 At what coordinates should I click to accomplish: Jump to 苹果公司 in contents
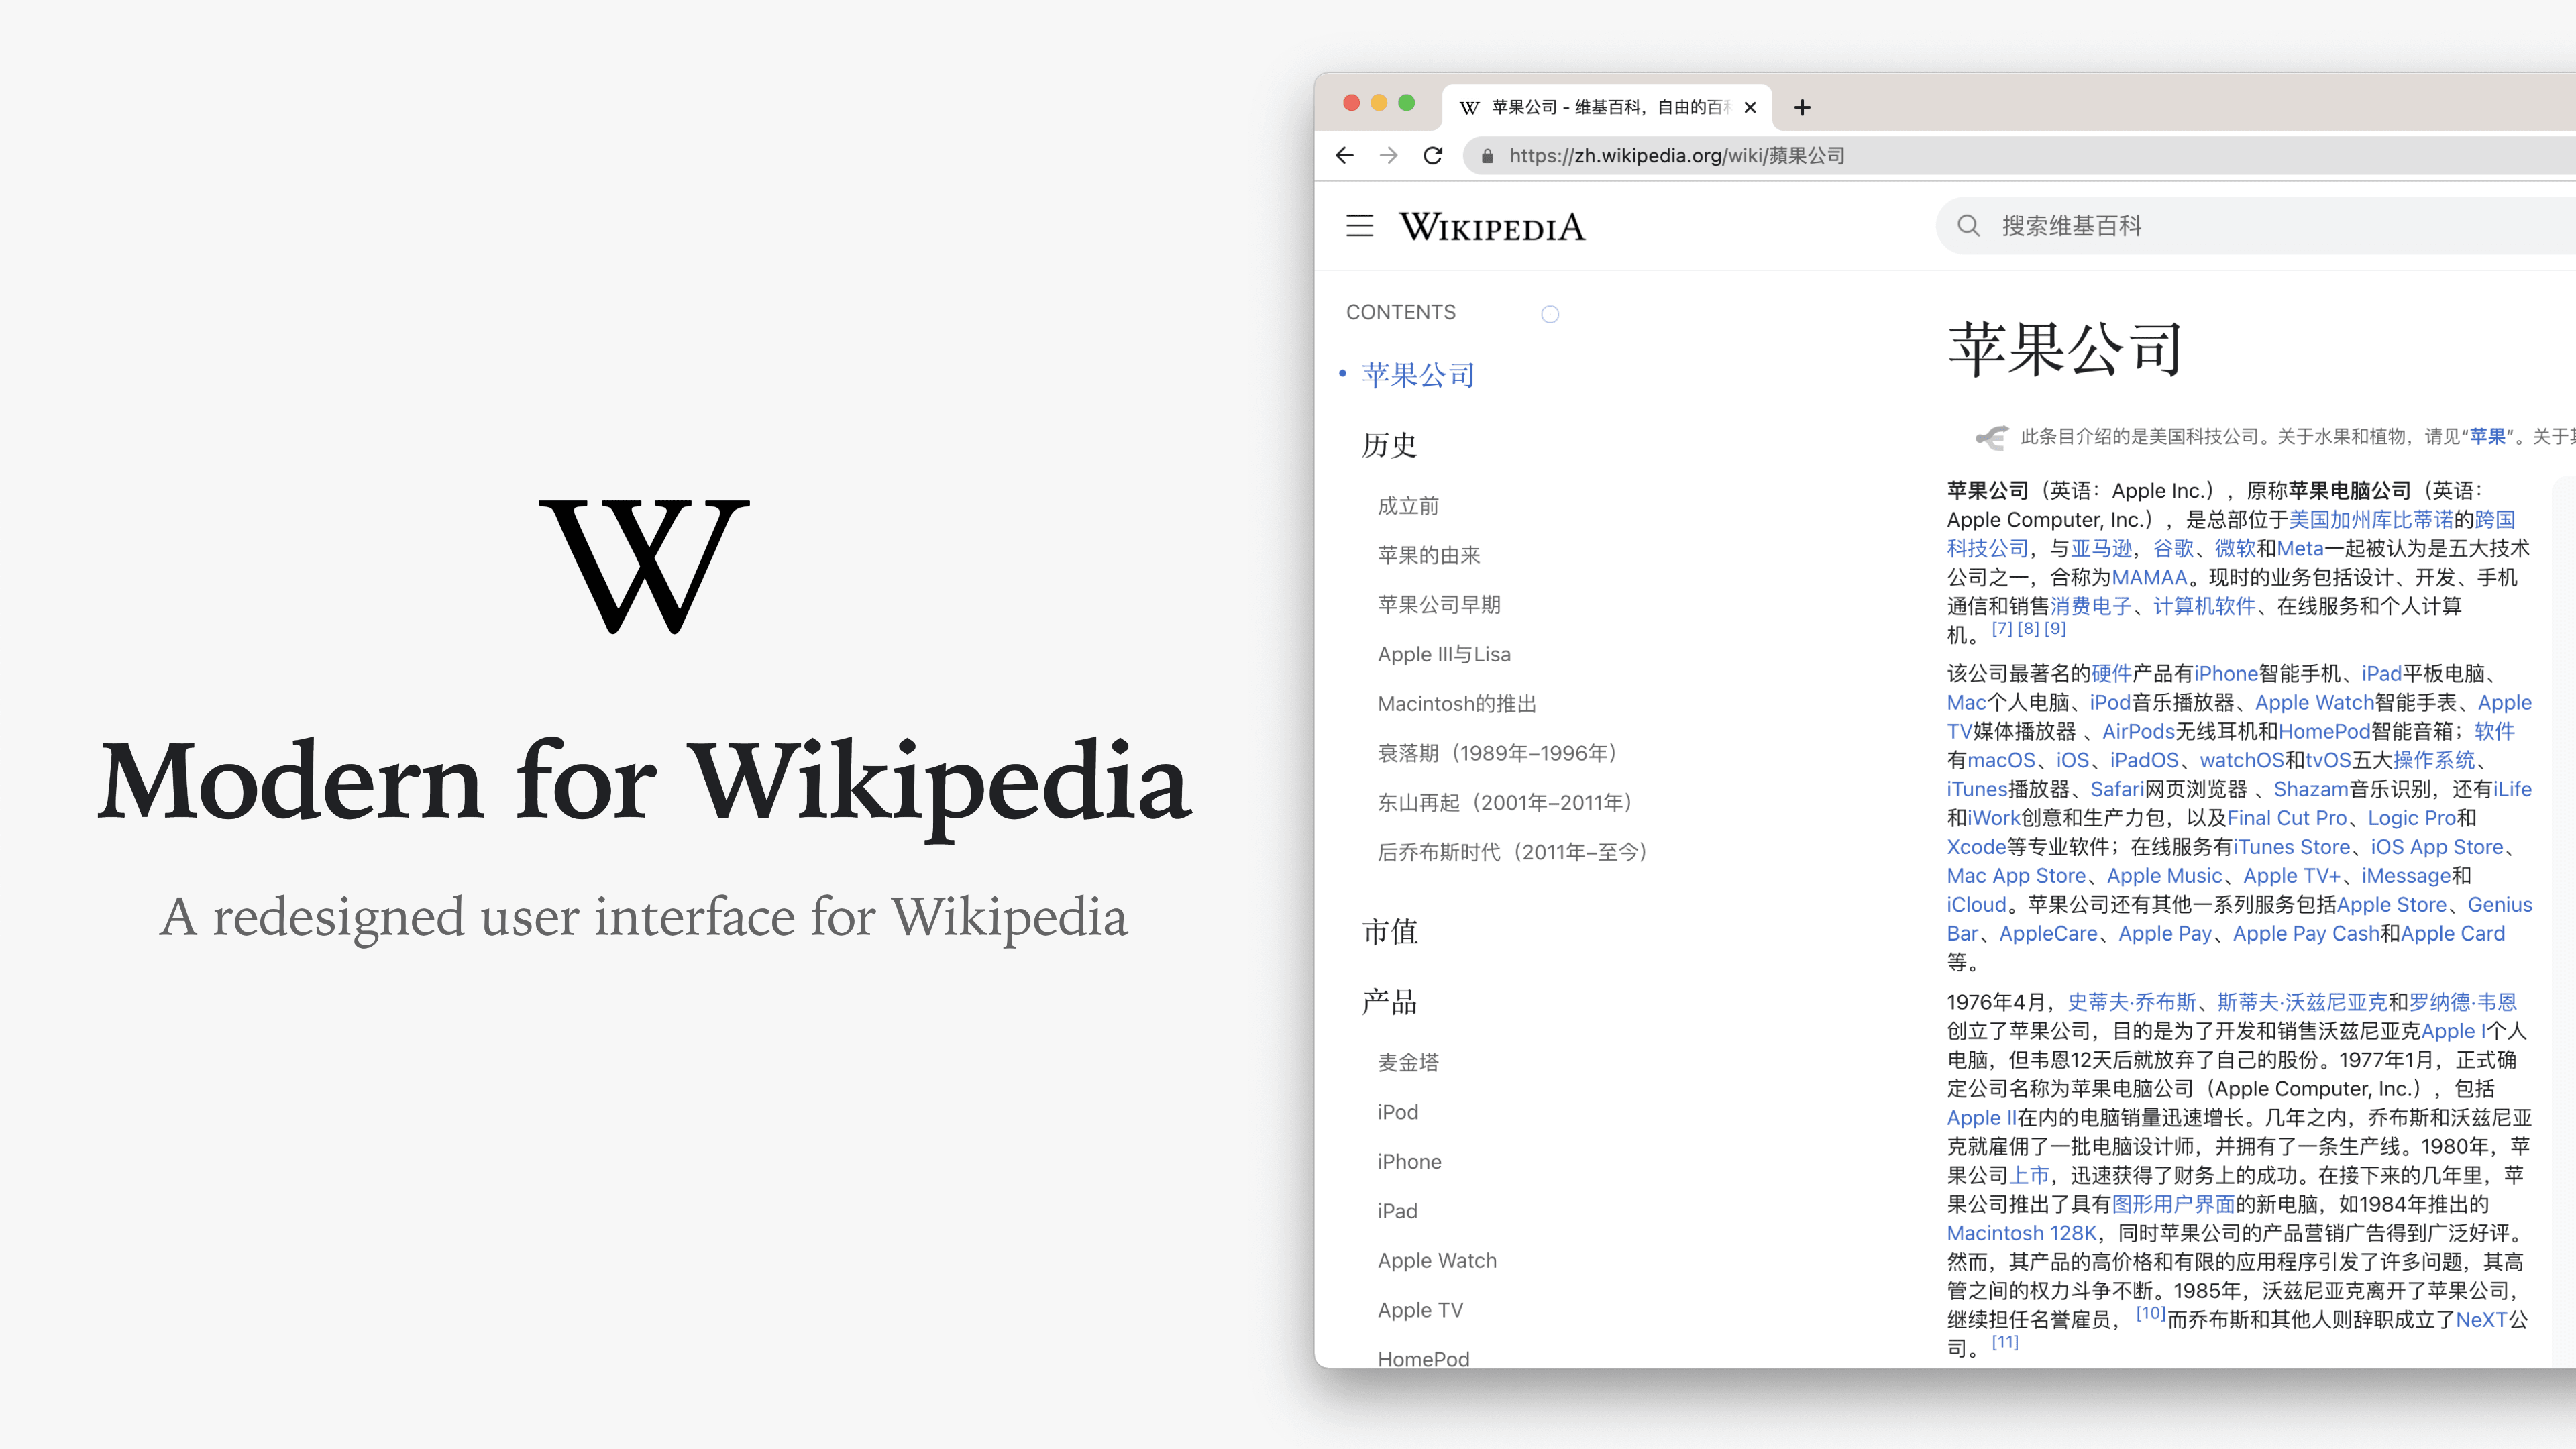[1418, 375]
